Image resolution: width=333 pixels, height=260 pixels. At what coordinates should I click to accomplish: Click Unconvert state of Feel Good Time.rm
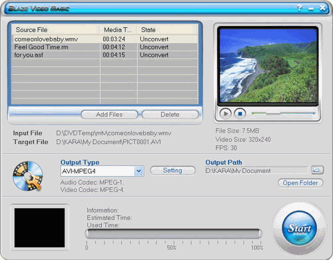[x=154, y=47]
